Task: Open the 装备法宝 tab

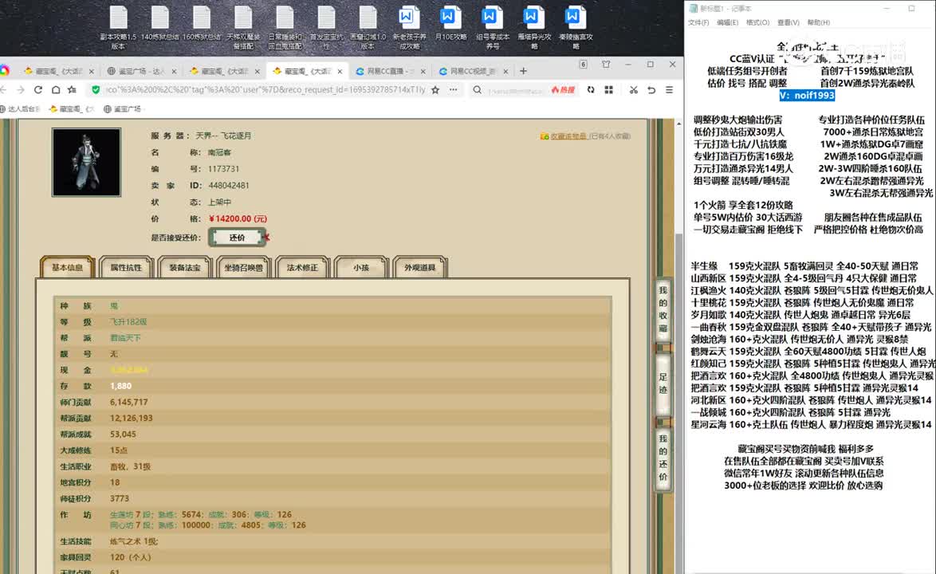Action: [185, 267]
